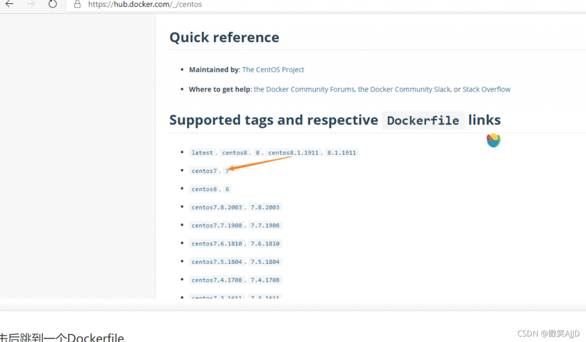586x342 pixels.
Task: Click the standalone 7 tag link
Action: click(x=227, y=171)
